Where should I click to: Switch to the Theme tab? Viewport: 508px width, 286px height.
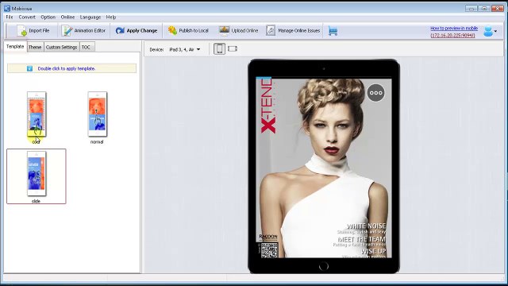click(35, 47)
